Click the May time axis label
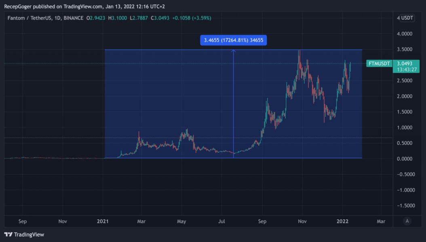This screenshot has width=426, height=242. 181,221
